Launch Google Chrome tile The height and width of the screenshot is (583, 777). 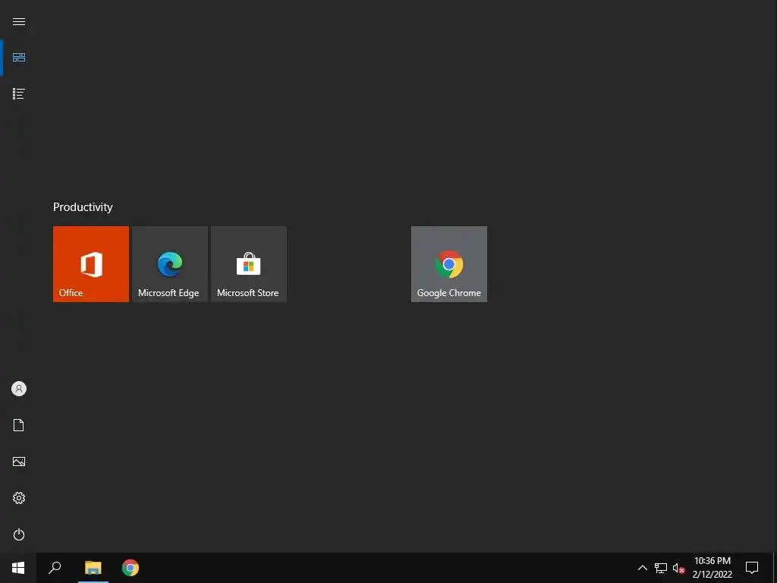(x=449, y=263)
